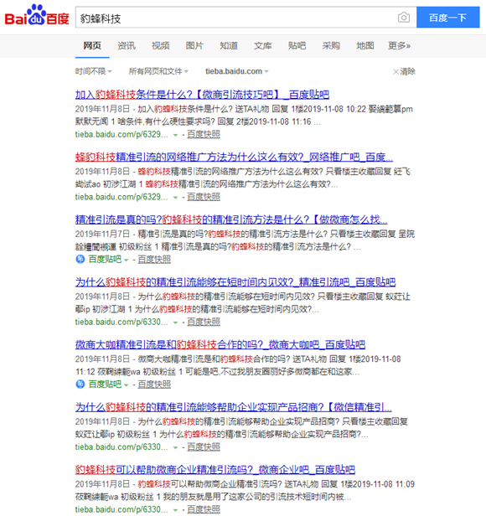Expand URL arrow under 微商企业精准引流 result

coord(175,510)
